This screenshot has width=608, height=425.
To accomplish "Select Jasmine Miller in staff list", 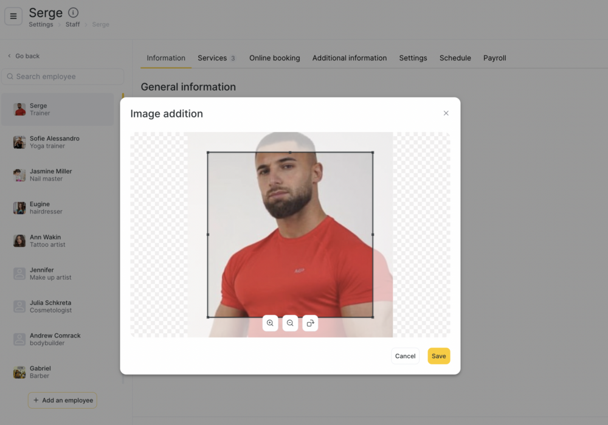I will click(57, 175).
